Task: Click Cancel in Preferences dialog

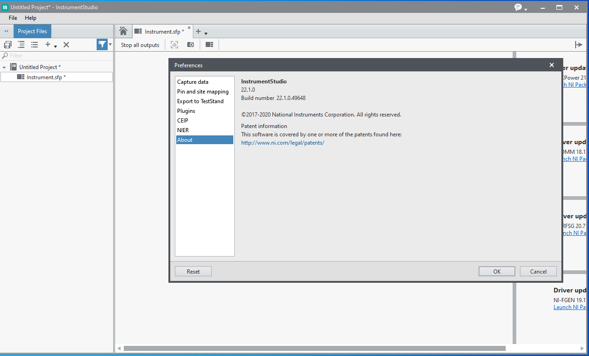Action: click(x=538, y=272)
